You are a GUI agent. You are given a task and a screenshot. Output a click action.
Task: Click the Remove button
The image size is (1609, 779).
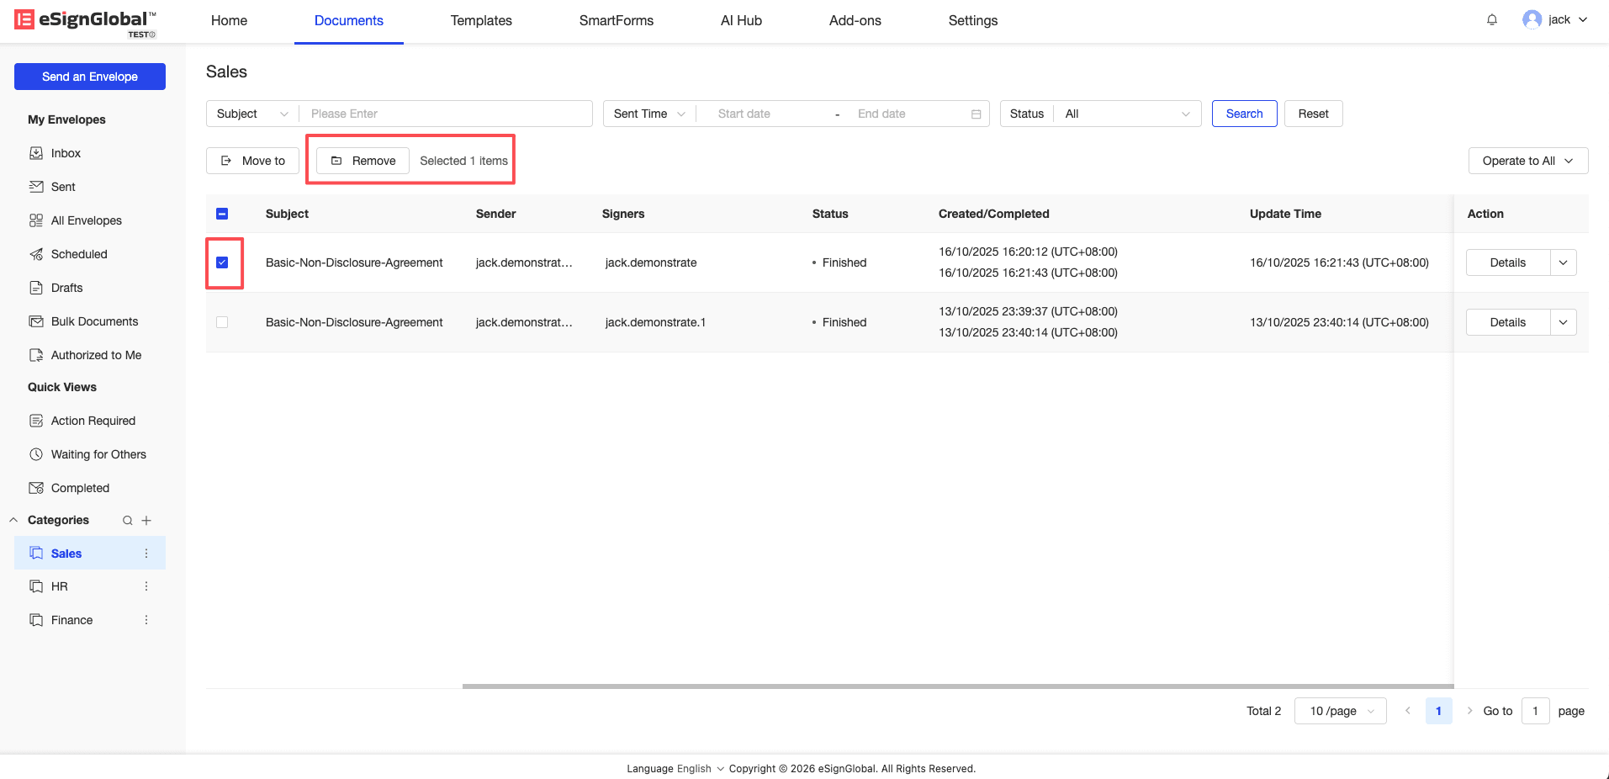click(x=363, y=161)
